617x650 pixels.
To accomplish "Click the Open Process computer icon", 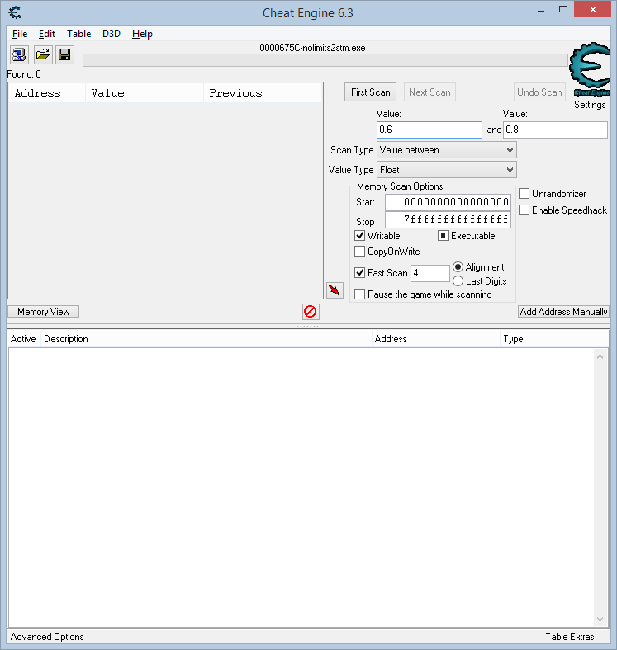I will click(19, 55).
